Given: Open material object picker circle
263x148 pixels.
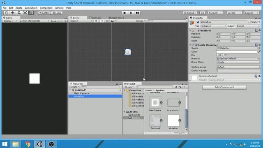Looking at the screenshot, I should tap(259, 58).
